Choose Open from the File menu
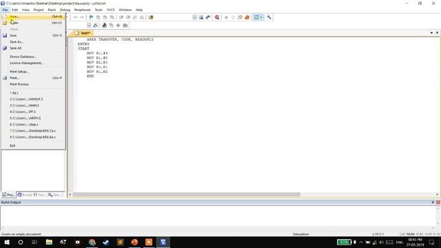The height and width of the screenshot is (248, 441). pos(33,23)
